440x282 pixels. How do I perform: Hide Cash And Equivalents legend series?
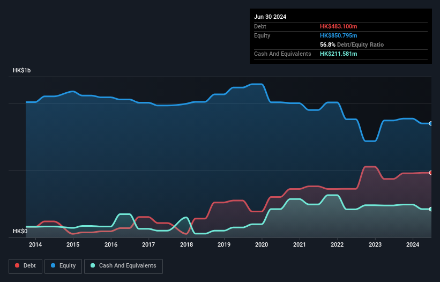pos(123,266)
